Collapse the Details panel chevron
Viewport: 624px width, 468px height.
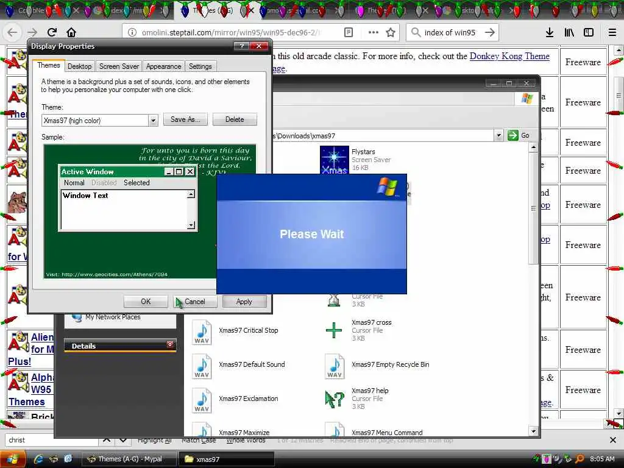pyautogui.click(x=170, y=344)
